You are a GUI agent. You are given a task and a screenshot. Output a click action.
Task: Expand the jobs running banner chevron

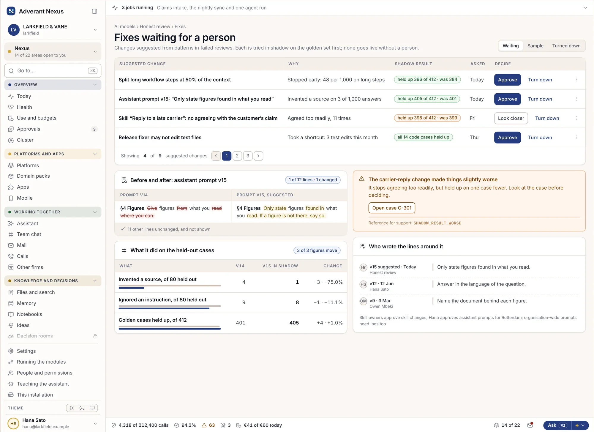pyautogui.click(x=585, y=8)
